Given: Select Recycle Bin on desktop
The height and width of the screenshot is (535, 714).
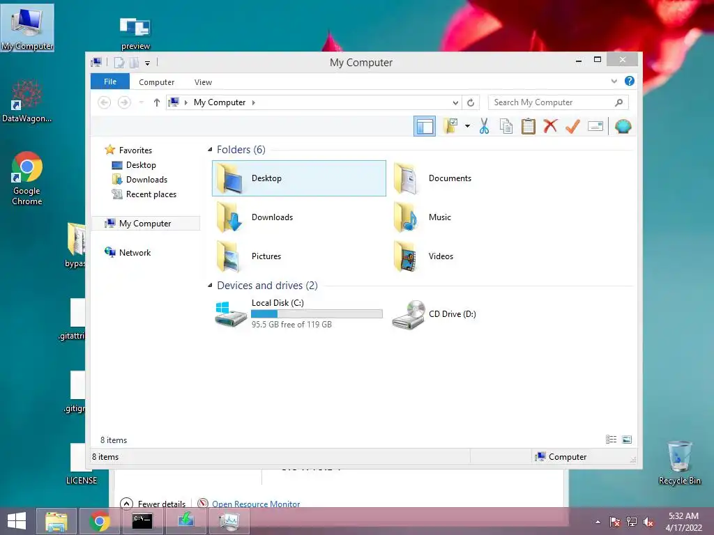Looking at the screenshot, I should 680,463.
